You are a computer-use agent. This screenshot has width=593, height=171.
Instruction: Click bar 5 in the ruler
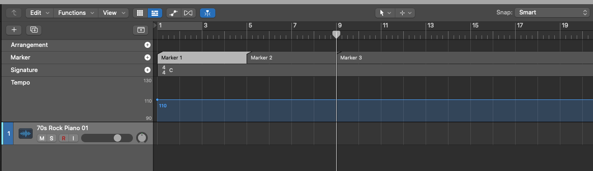click(250, 26)
